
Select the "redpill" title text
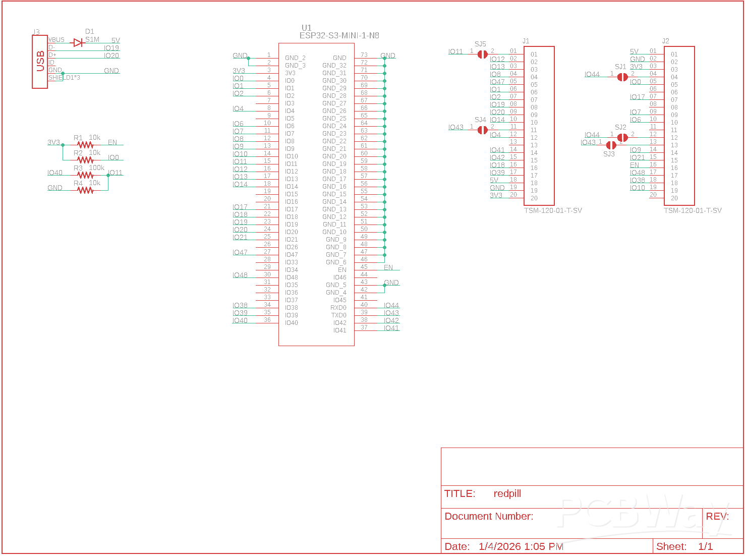pos(507,494)
